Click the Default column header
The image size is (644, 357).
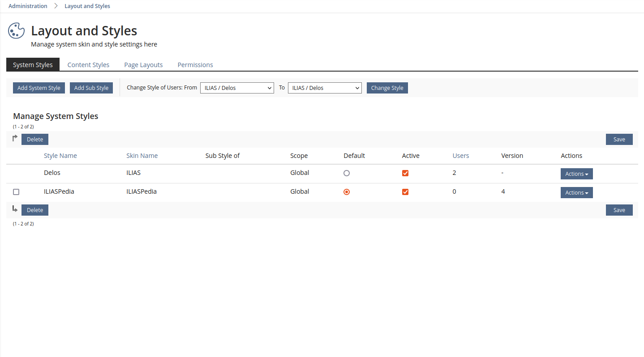point(354,156)
